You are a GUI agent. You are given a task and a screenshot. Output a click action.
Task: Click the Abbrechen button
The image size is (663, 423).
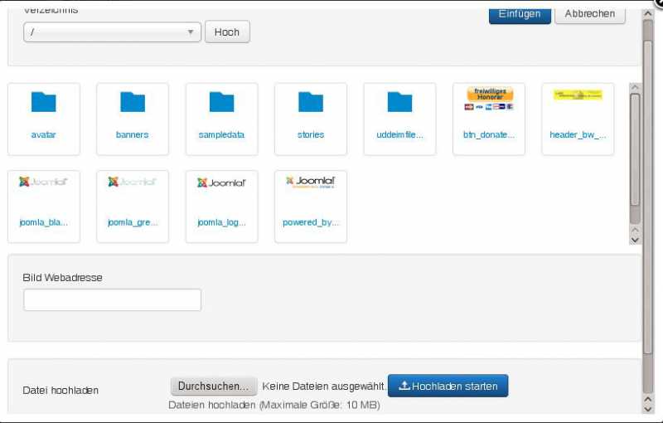click(589, 13)
